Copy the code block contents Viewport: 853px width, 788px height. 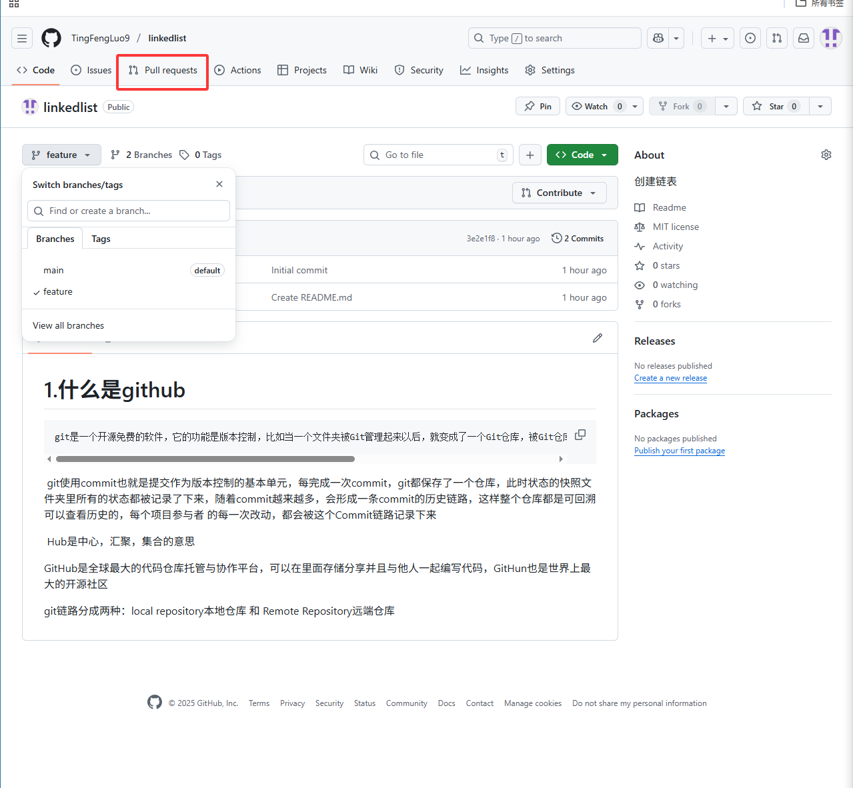(x=580, y=435)
